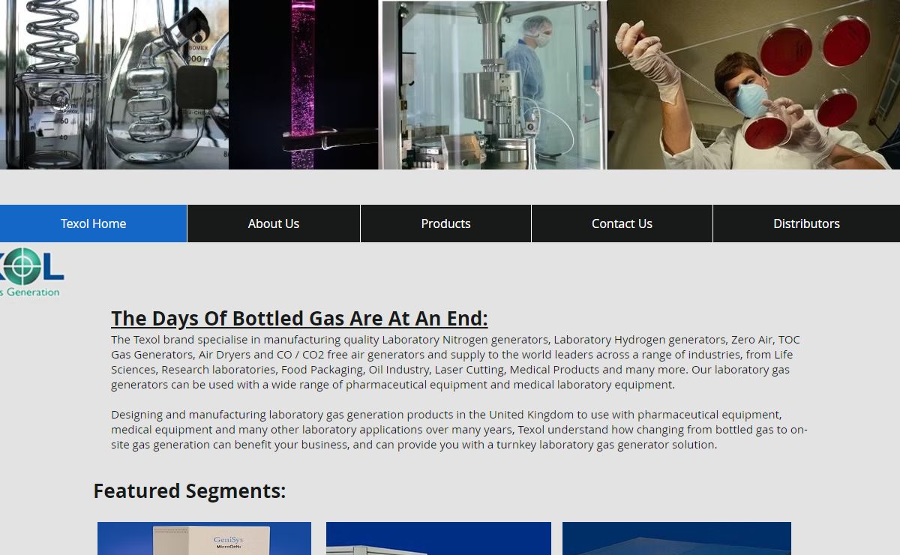Open the third featured segment image
The height and width of the screenshot is (555, 900).
pos(676,538)
